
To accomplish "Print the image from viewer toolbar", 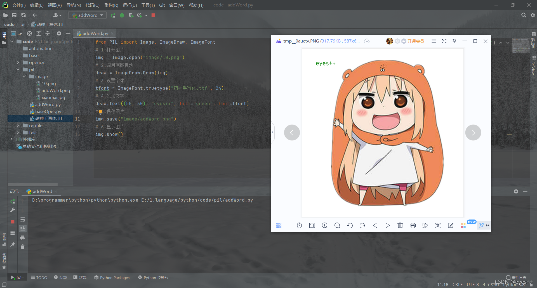I will [413, 225].
